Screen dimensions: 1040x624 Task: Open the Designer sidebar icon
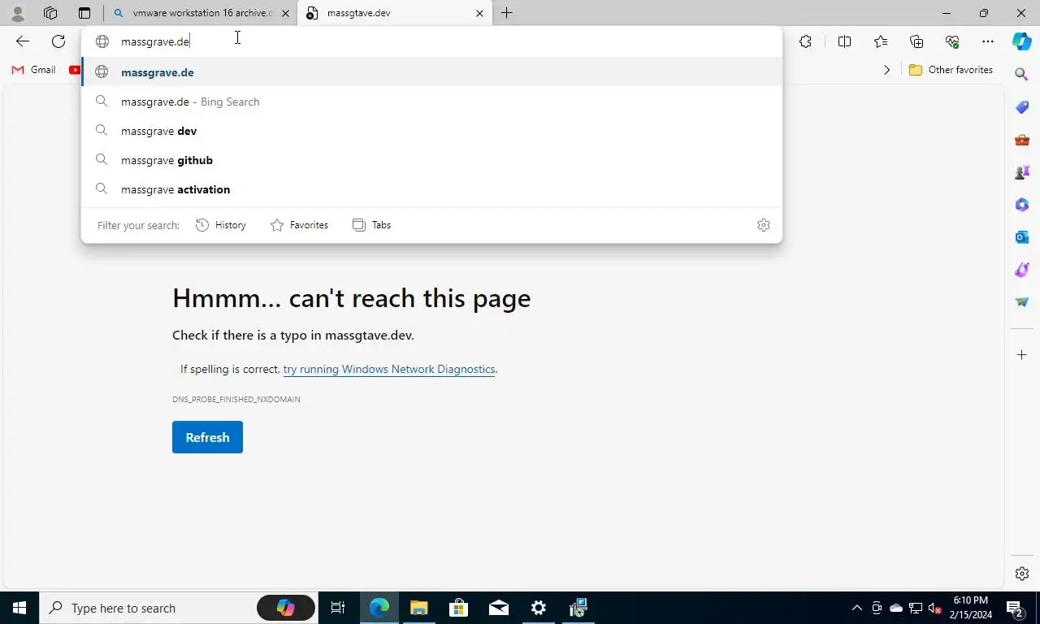(1022, 270)
